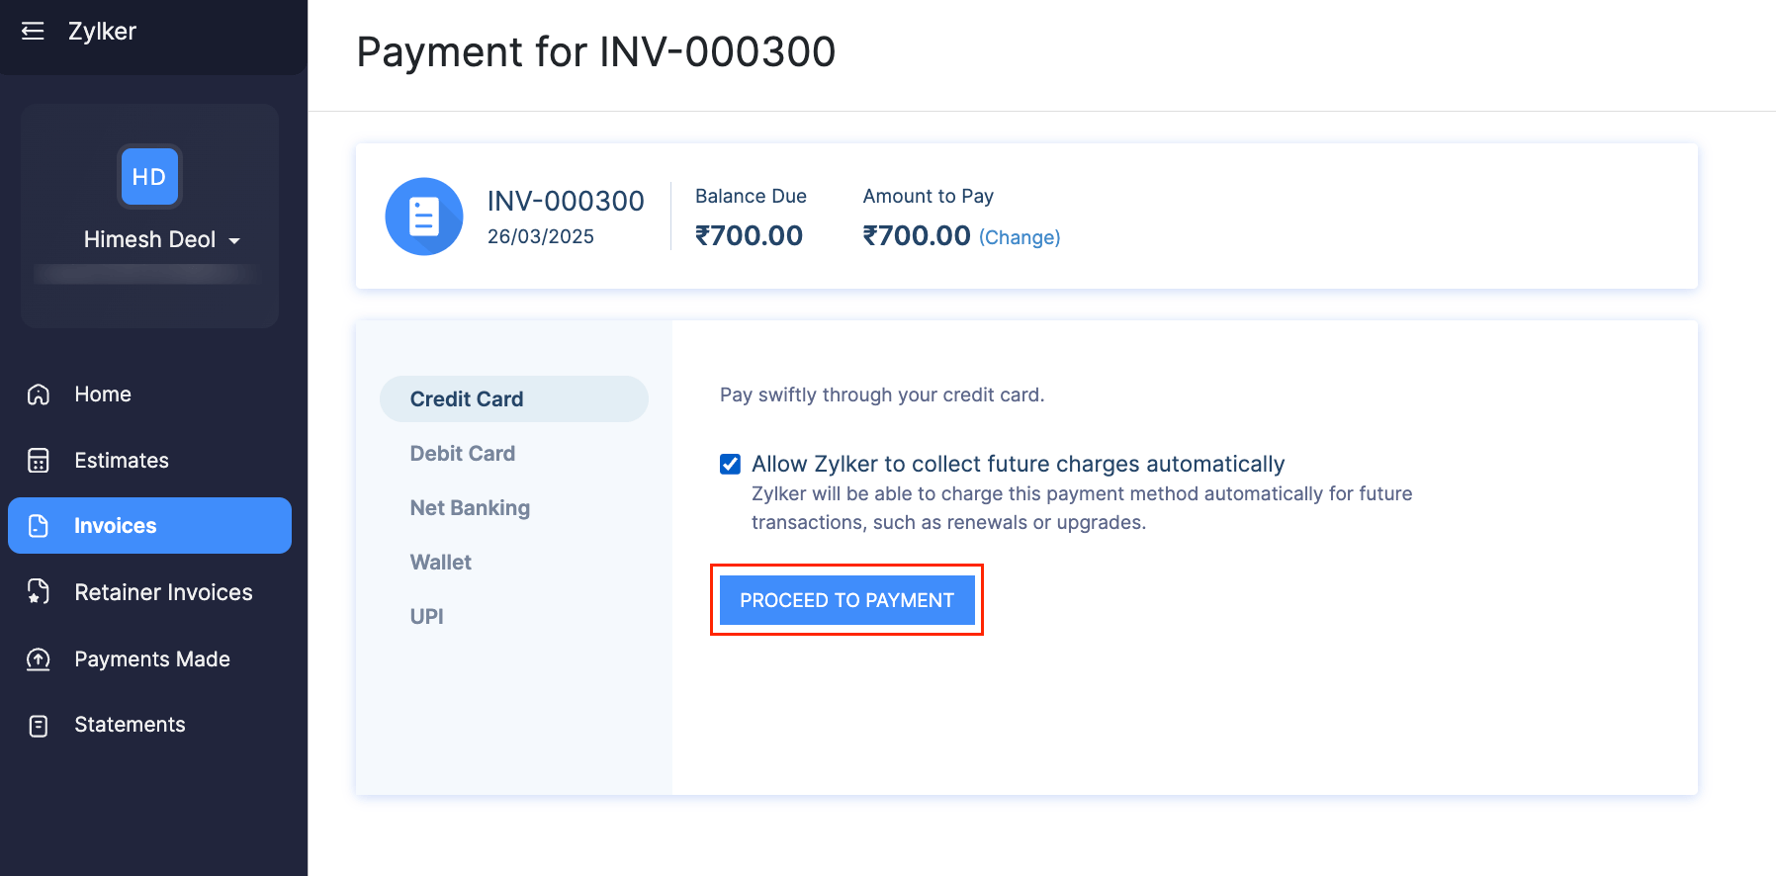This screenshot has width=1776, height=876.
Task: Select the Home icon in sidebar
Action: pos(38,394)
